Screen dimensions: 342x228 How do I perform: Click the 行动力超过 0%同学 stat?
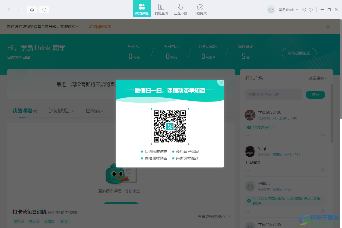208,52
